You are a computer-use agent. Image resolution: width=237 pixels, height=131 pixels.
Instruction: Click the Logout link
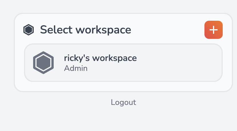(123, 102)
